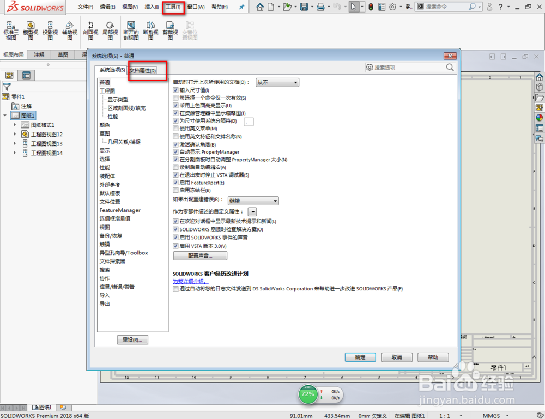Open the 如果出现重建错误 dropdown
This screenshot has width=545, height=419.
pos(253,201)
